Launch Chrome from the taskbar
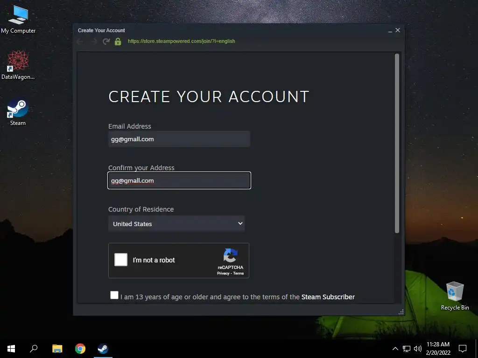 [x=80, y=349]
